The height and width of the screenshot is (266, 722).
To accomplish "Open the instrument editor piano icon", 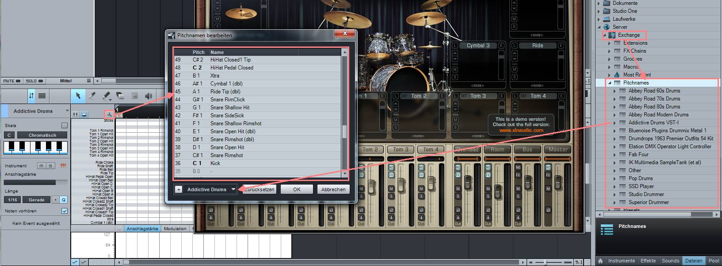I will 63,166.
